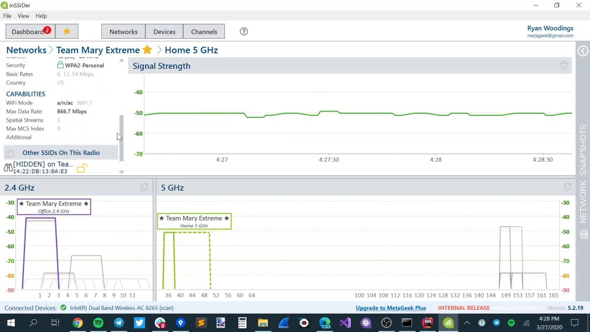Take a network snapshot with camera icon

pyautogui.click(x=583, y=234)
